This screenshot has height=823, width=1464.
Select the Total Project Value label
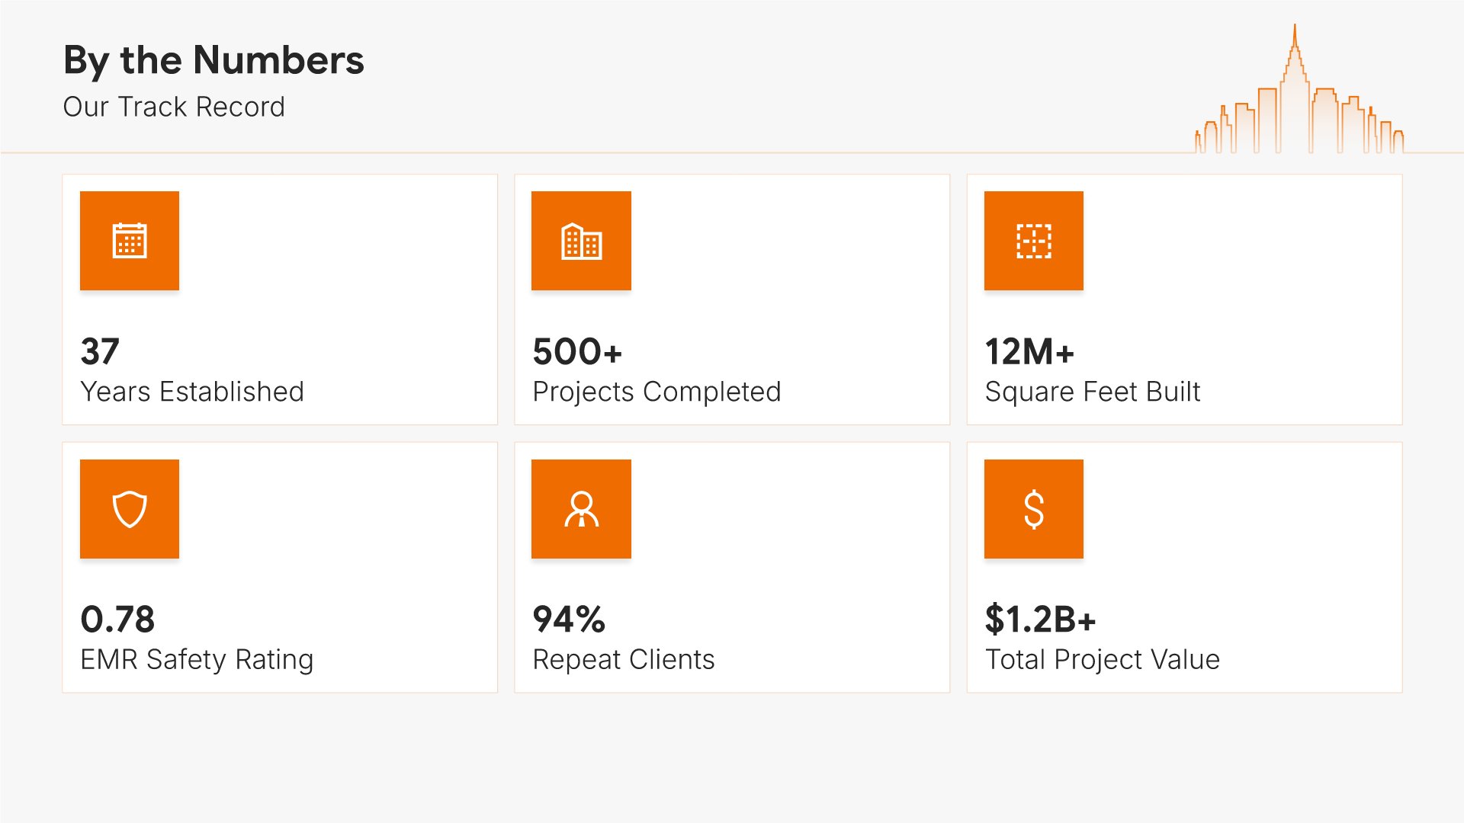tap(1103, 659)
